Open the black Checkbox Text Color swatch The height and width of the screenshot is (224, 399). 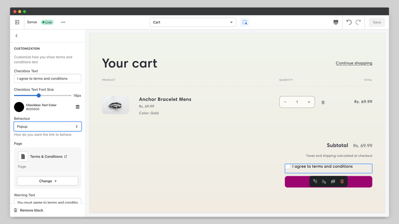click(x=19, y=107)
